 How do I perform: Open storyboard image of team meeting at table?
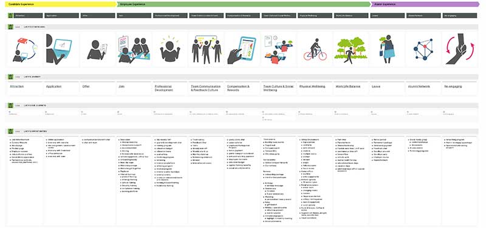(134, 50)
